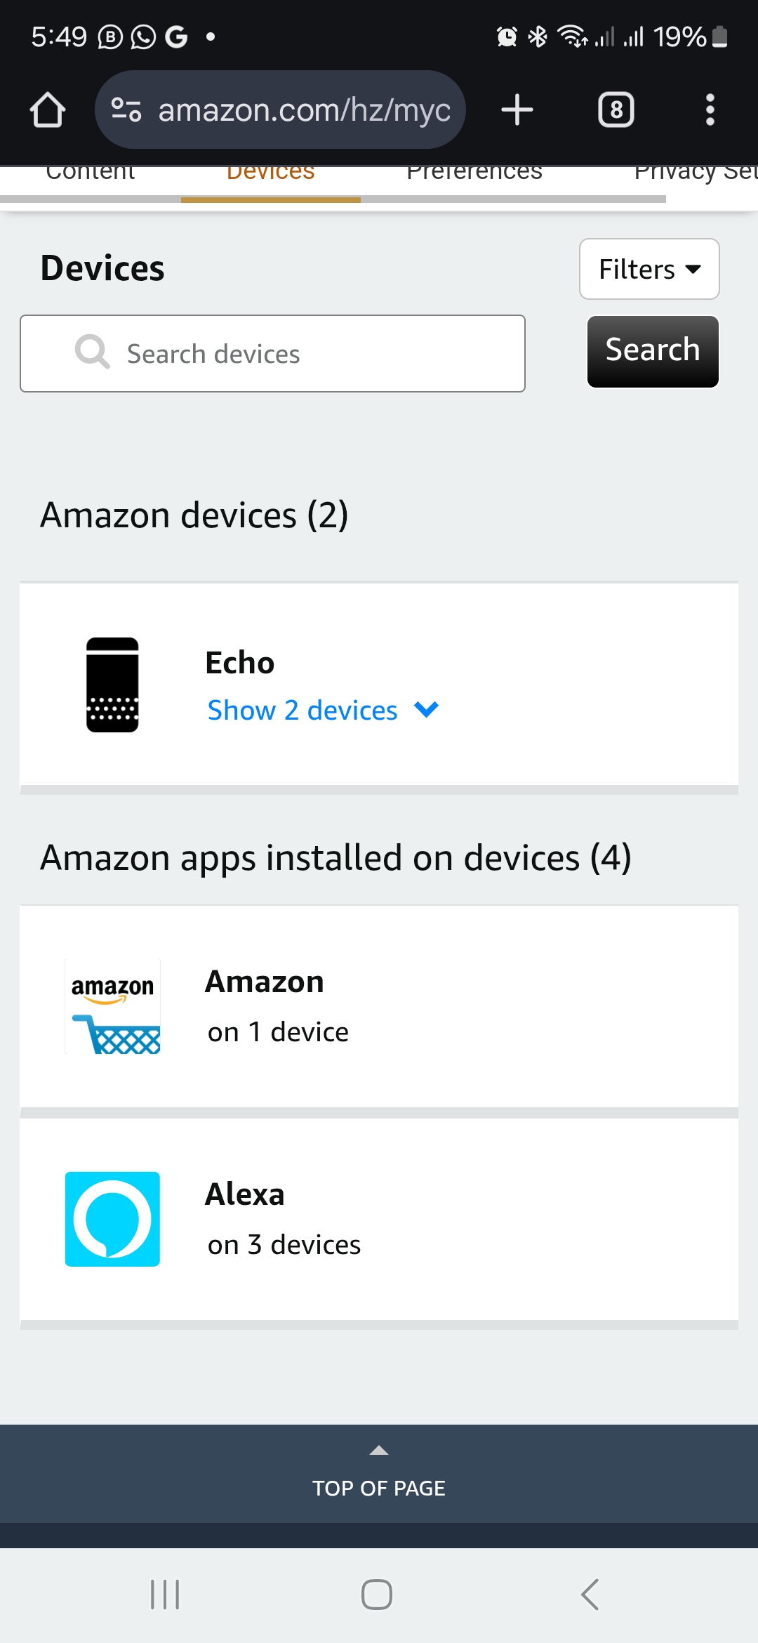Tap the Echo device icon
Image resolution: width=758 pixels, height=1643 pixels.
coord(112,685)
